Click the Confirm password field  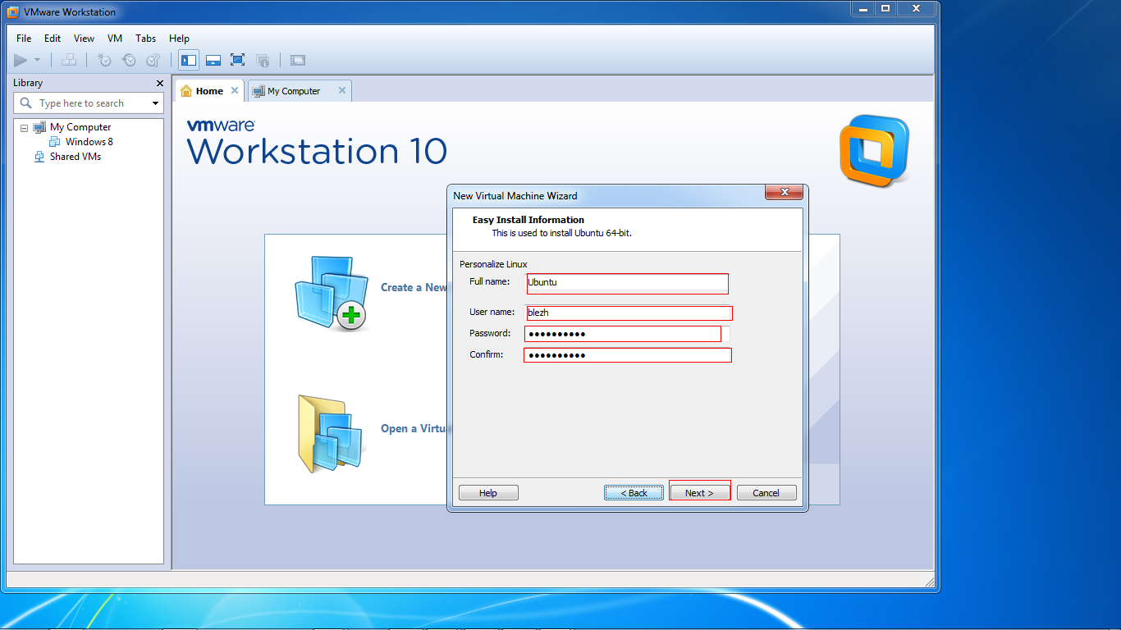(x=626, y=354)
